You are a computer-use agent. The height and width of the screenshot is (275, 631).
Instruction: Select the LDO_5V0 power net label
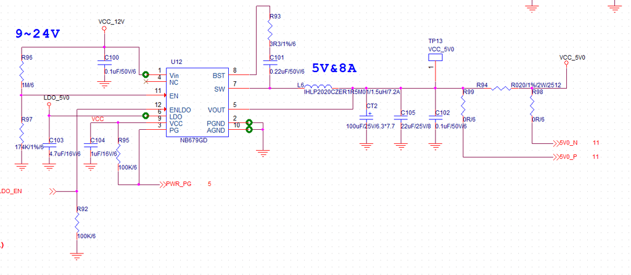coord(56,98)
